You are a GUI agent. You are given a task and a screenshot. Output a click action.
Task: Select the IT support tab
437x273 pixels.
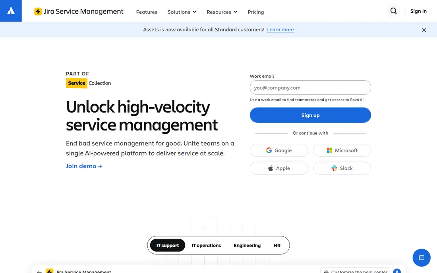click(168, 245)
